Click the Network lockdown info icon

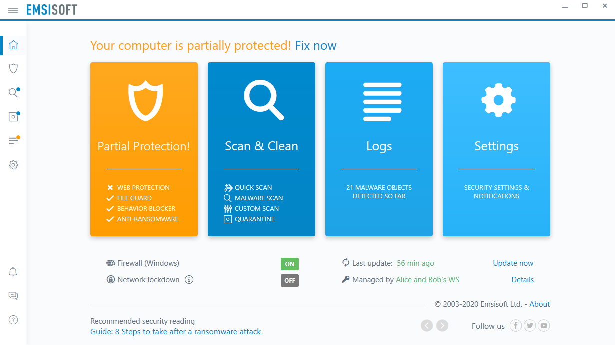coord(189,280)
